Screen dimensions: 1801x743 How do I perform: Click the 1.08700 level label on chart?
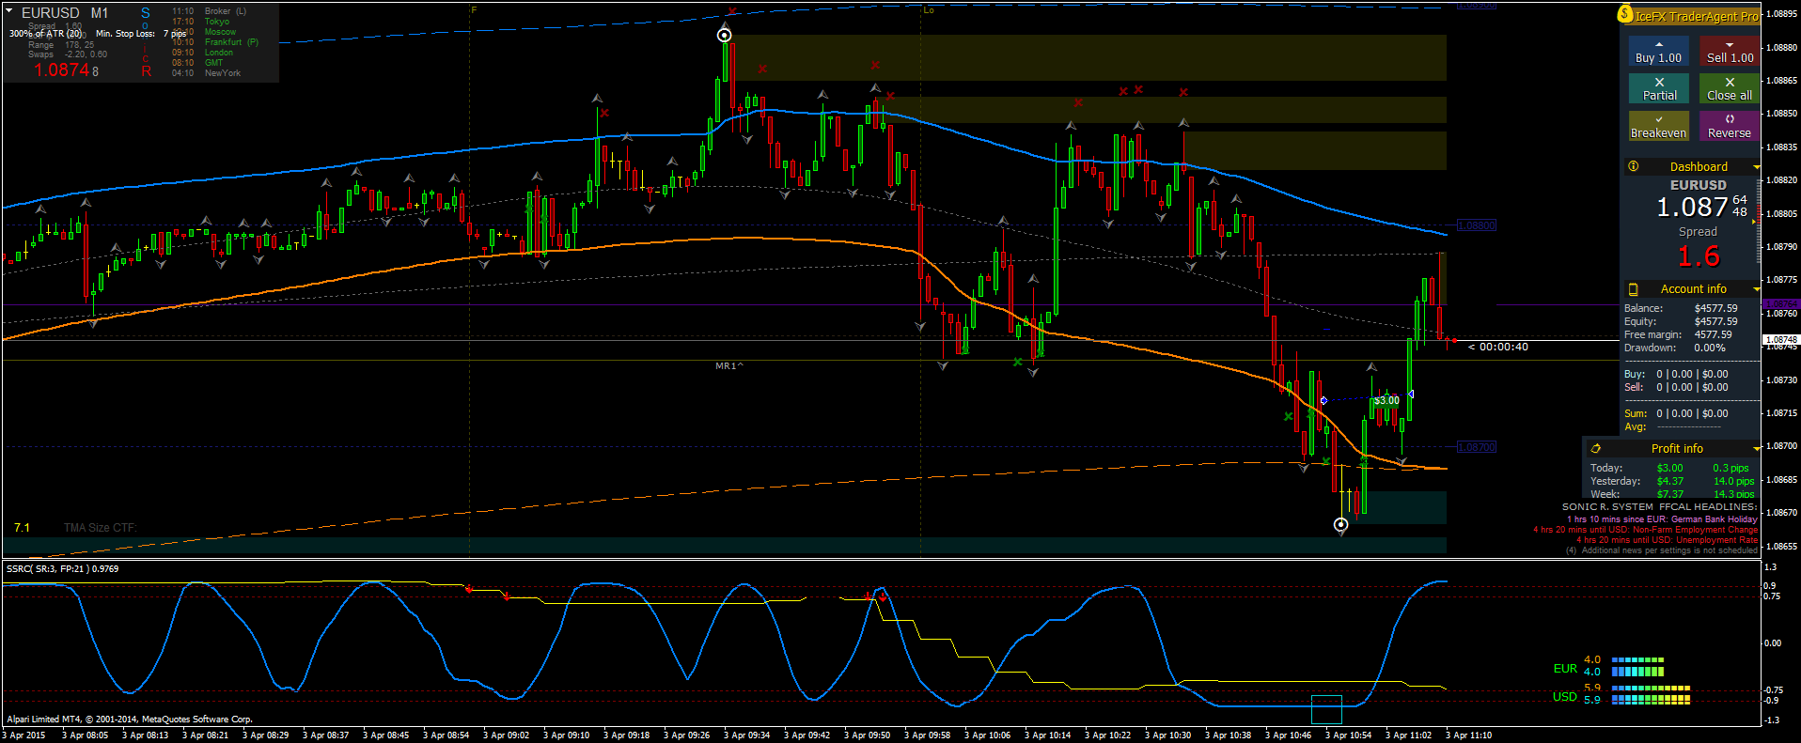[x=1476, y=447]
